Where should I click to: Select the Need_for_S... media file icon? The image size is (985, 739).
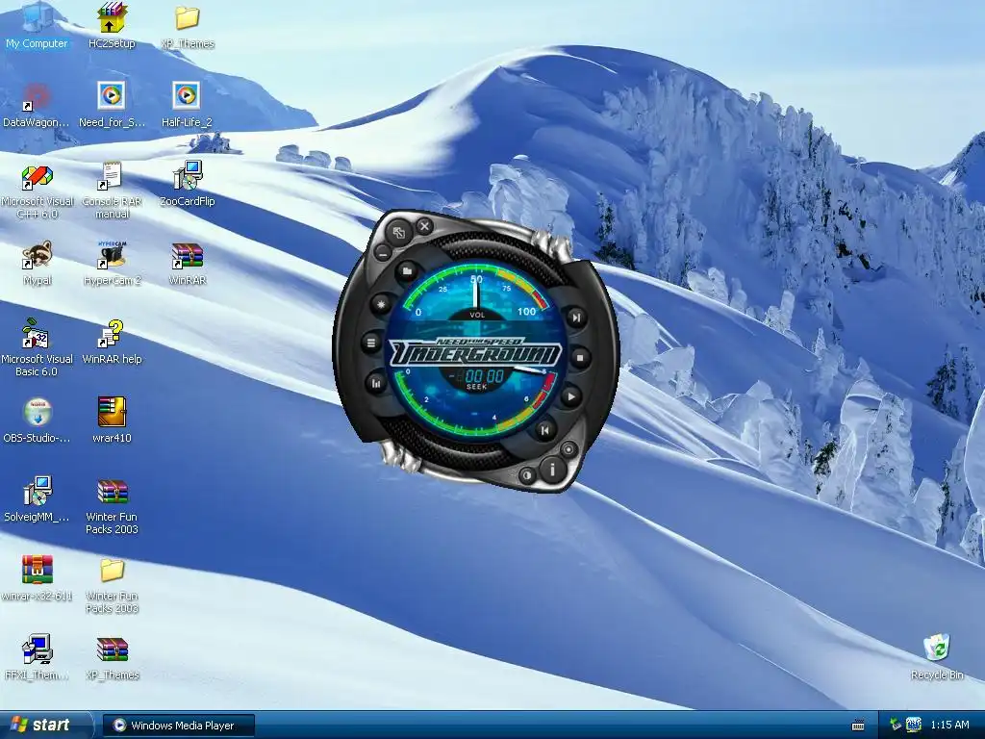point(112,106)
